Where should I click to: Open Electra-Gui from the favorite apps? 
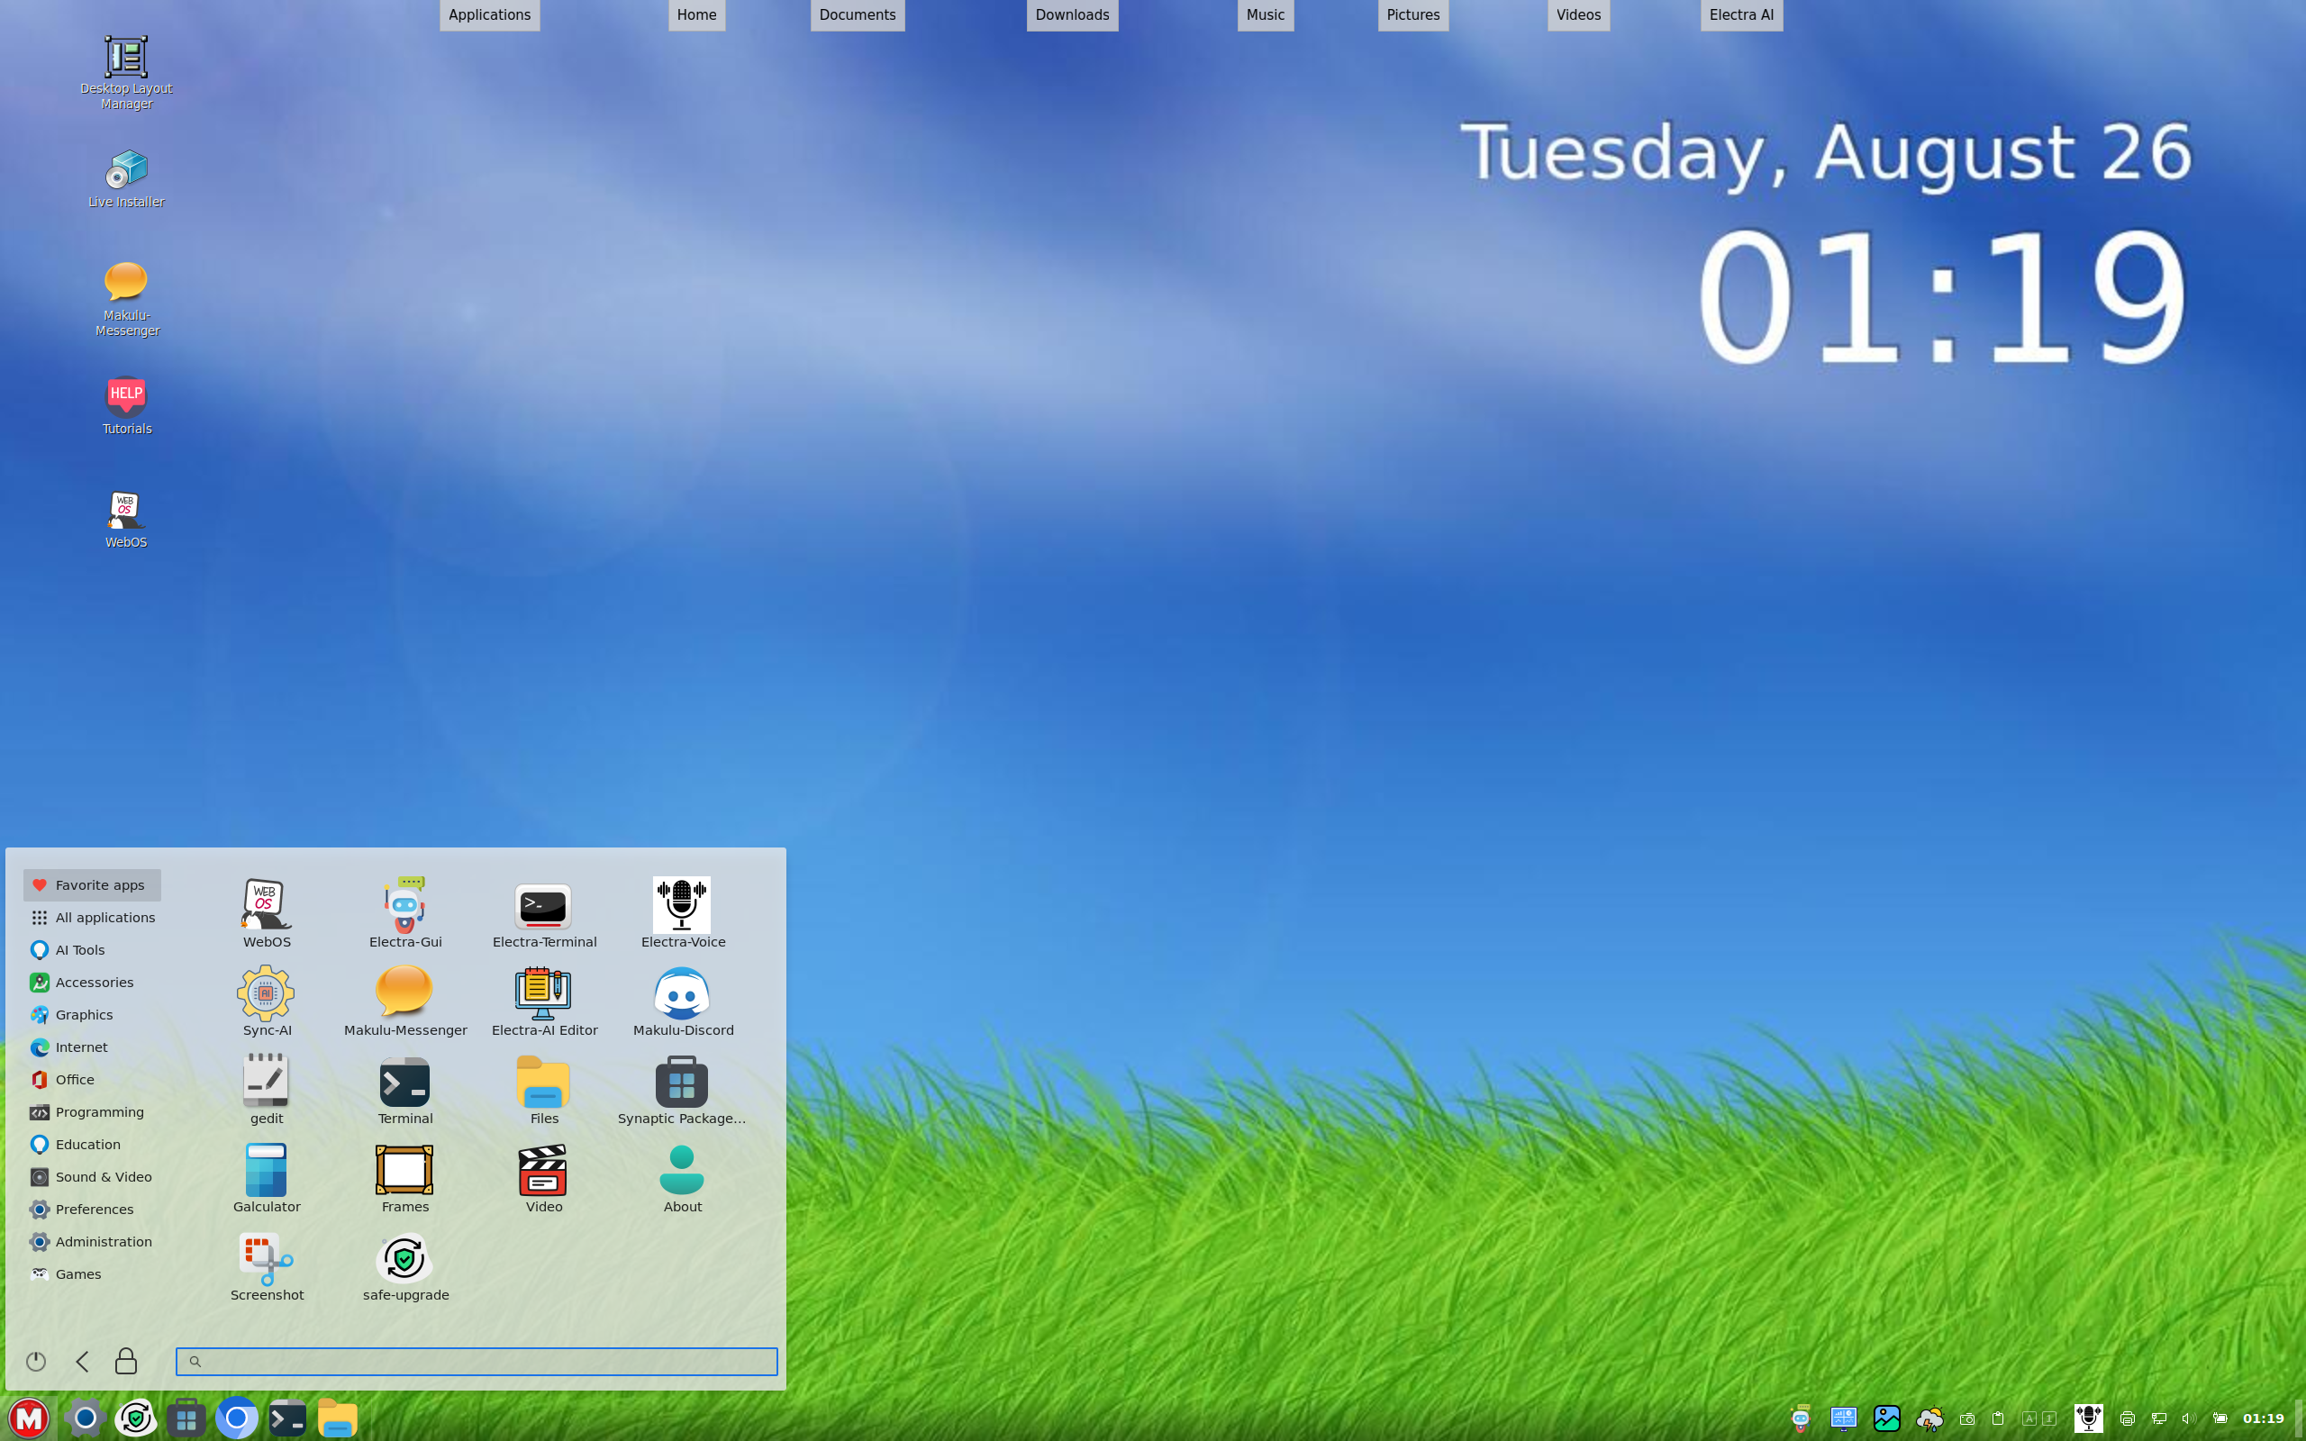pos(405,912)
